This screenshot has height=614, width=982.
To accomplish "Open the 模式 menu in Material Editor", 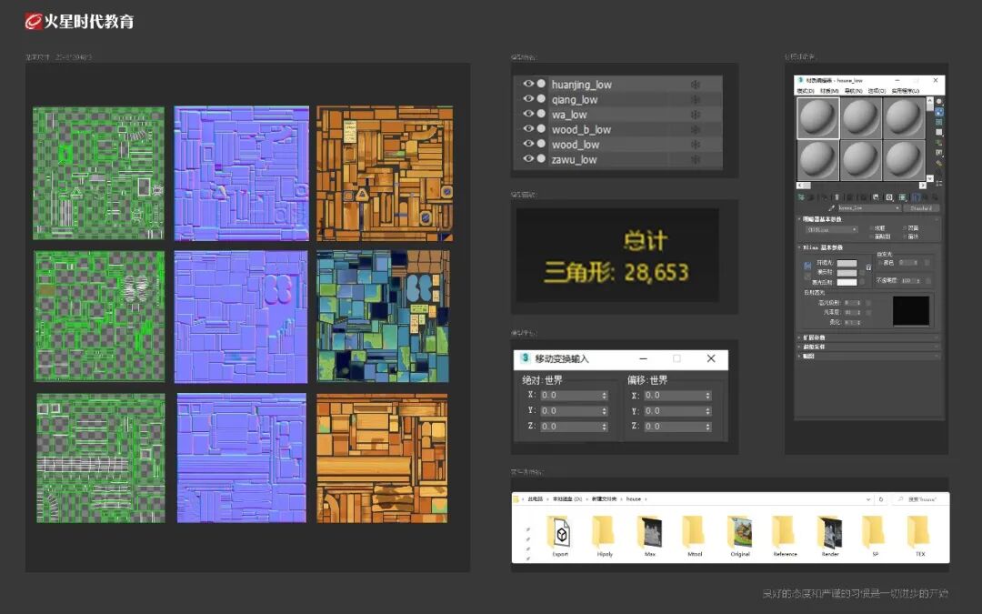I will [806, 91].
